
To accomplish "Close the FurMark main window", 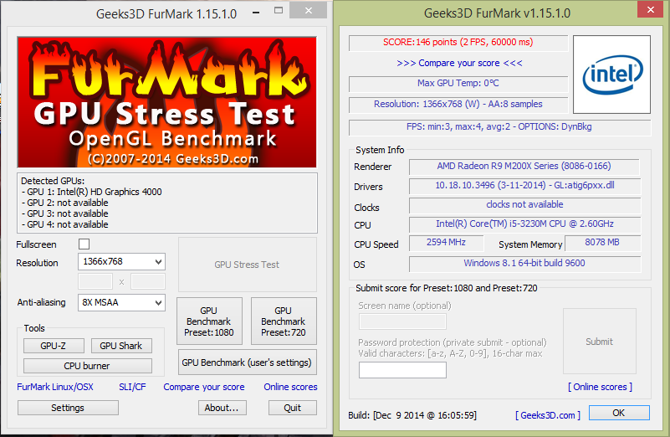I will [309, 10].
